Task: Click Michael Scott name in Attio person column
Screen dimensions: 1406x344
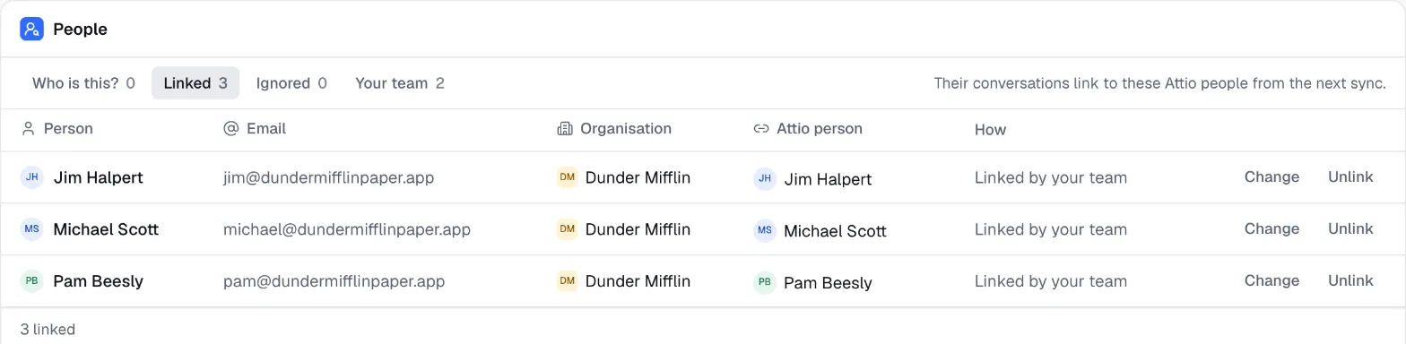Action: 835,231
